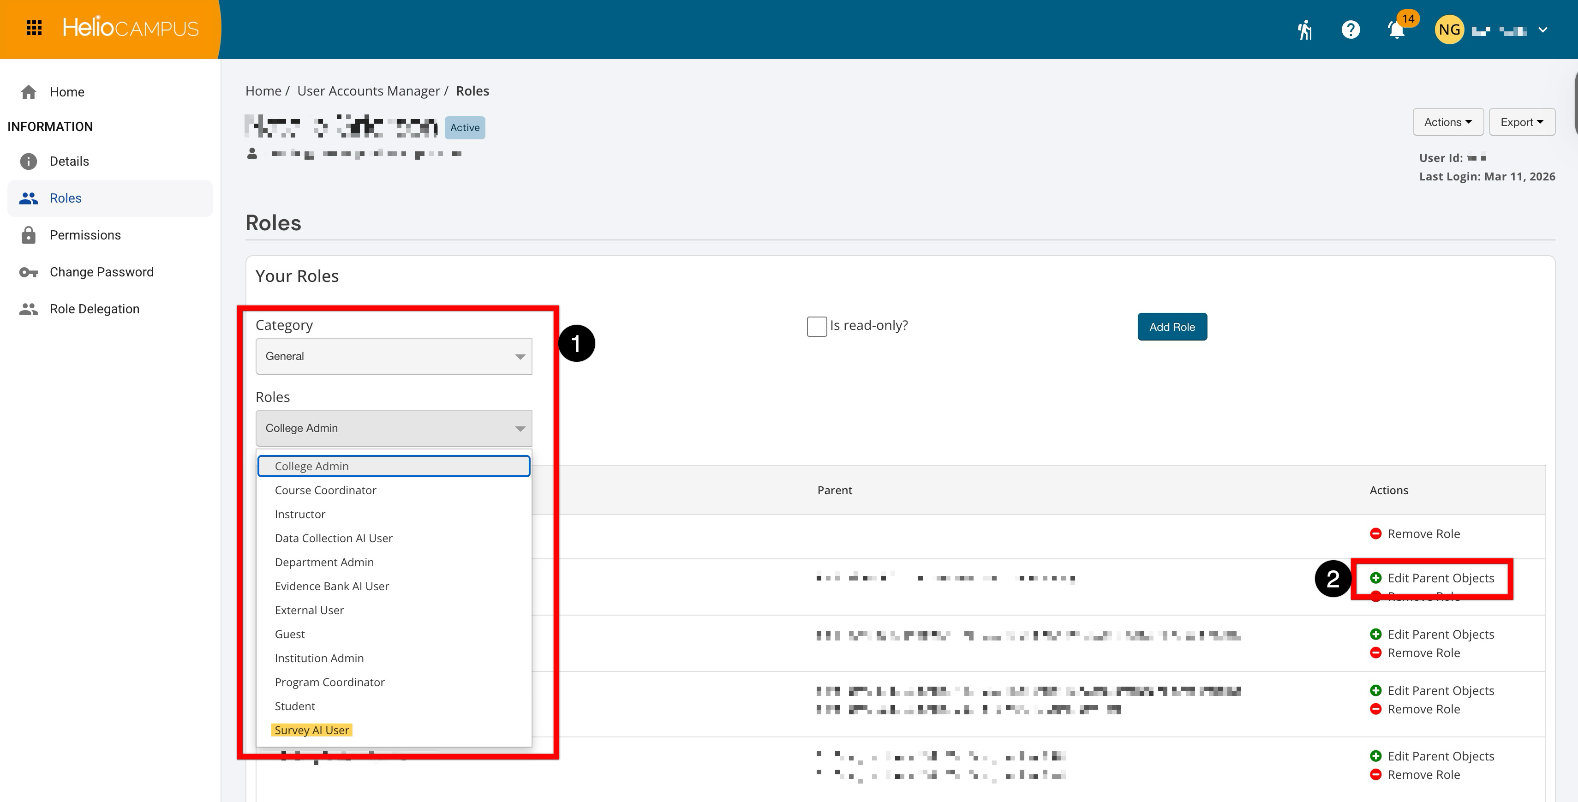
Task: Click the Add Role button
Action: tap(1172, 327)
